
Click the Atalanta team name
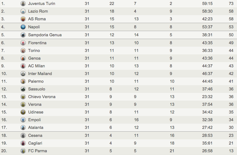(x=36, y=127)
